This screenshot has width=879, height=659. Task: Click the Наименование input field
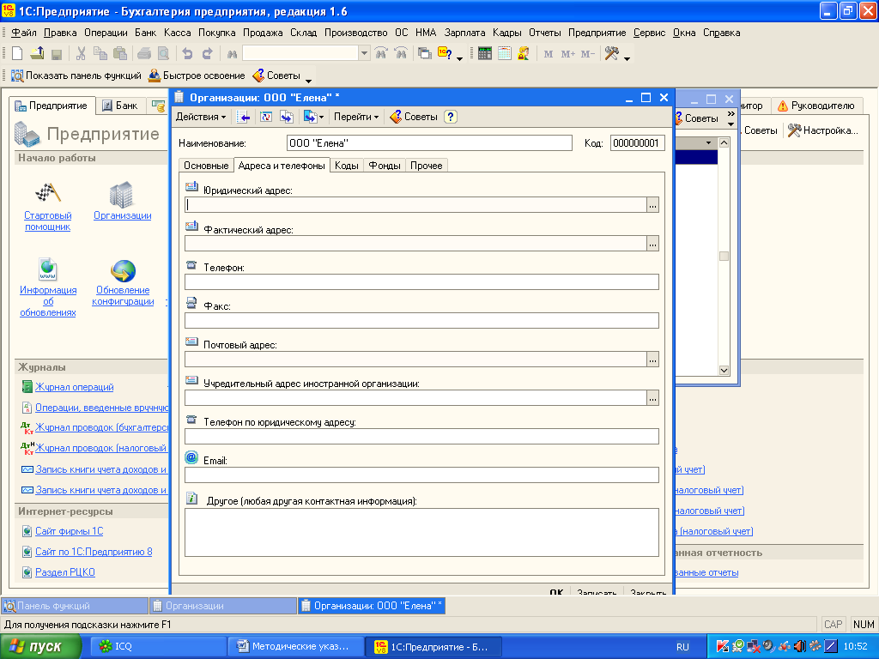[x=429, y=143]
